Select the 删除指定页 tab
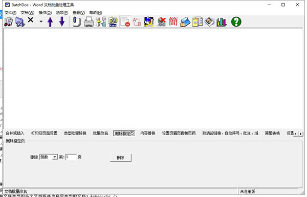 point(124,134)
